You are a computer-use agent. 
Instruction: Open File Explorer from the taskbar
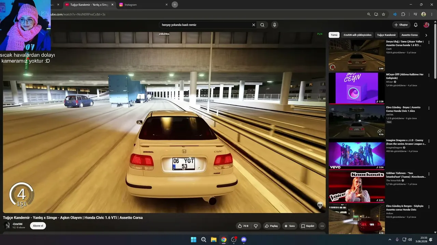(x=214, y=240)
